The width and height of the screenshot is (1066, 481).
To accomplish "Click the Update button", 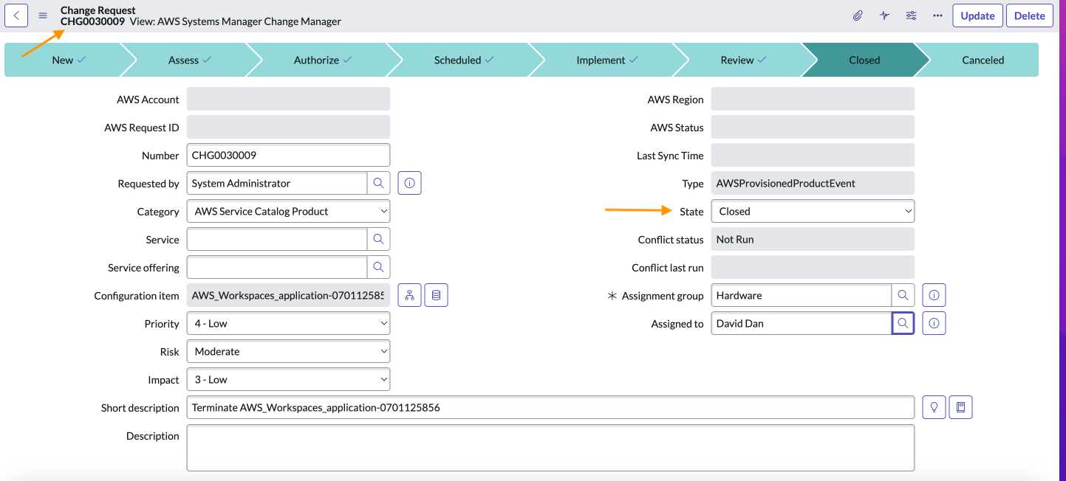I will coord(977,15).
